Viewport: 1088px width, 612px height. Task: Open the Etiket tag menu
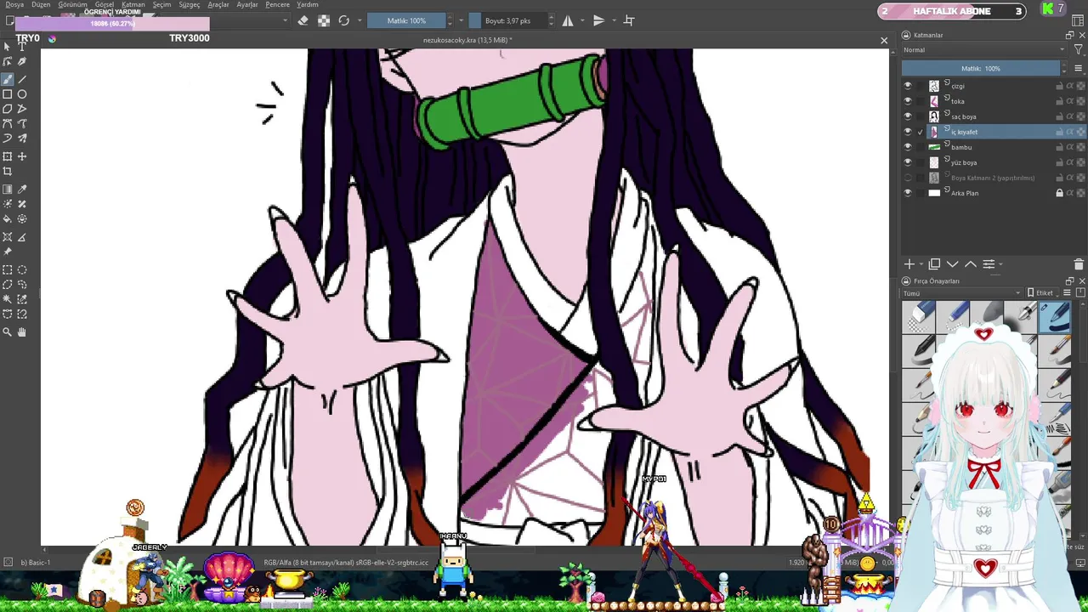pos(1040,293)
